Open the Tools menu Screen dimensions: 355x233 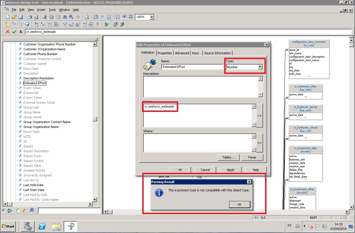coord(52,9)
